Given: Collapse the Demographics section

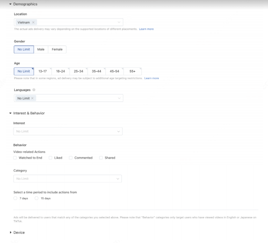Looking at the screenshot, I should click(x=11, y=4).
